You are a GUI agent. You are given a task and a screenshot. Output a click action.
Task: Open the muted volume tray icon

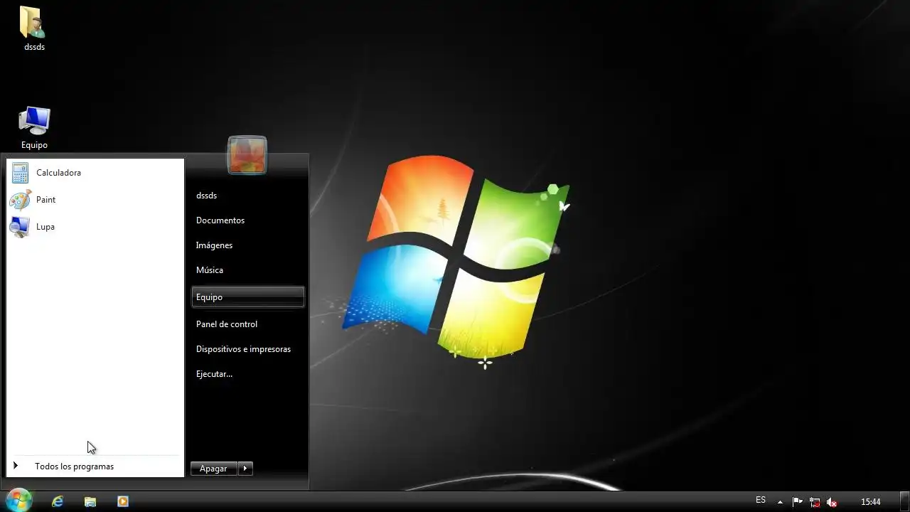click(x=832, y=502)
